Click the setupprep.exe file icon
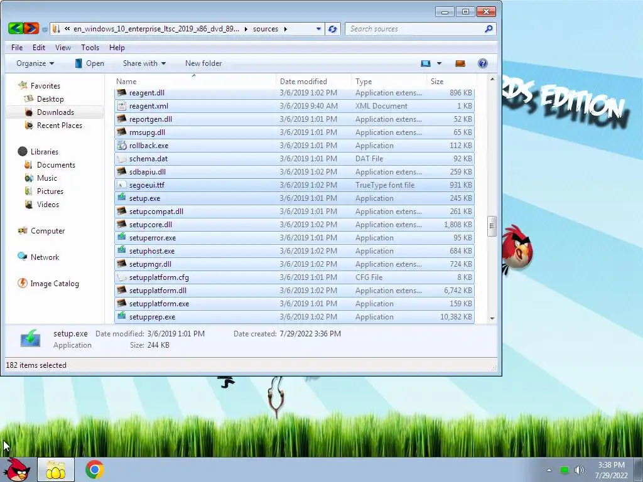This screenshot has width=643, height=482. [x=121, y=316]
